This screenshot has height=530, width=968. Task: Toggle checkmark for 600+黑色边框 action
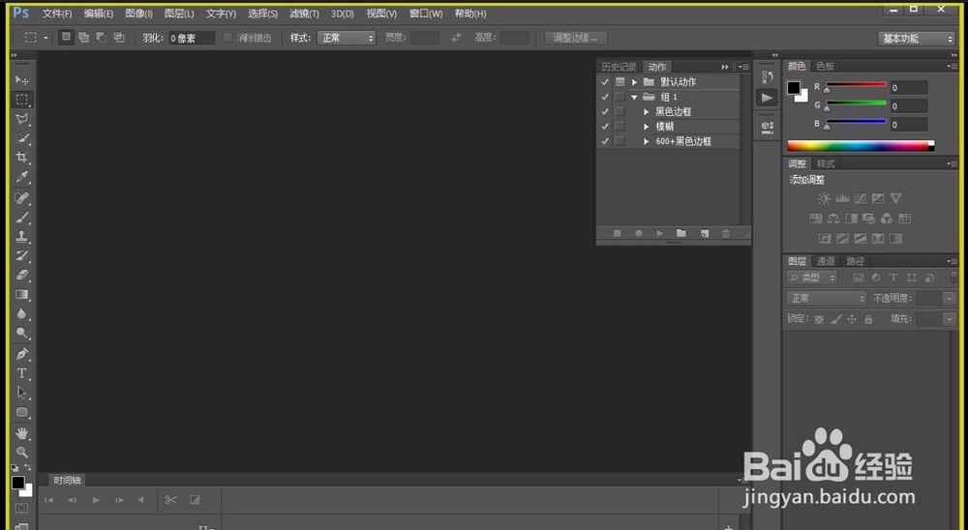coord(605,141)
